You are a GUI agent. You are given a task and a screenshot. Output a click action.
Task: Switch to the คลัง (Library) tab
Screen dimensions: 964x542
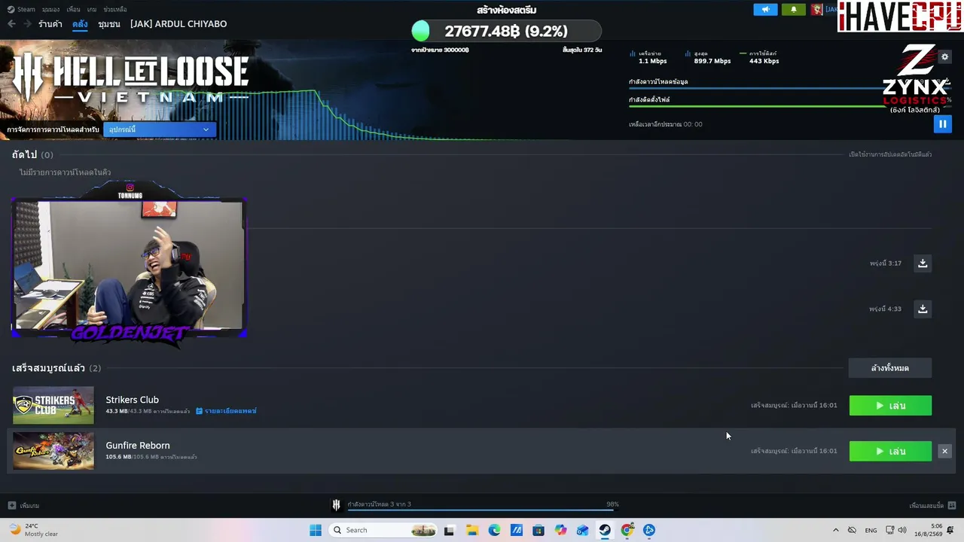click(80, 24)
